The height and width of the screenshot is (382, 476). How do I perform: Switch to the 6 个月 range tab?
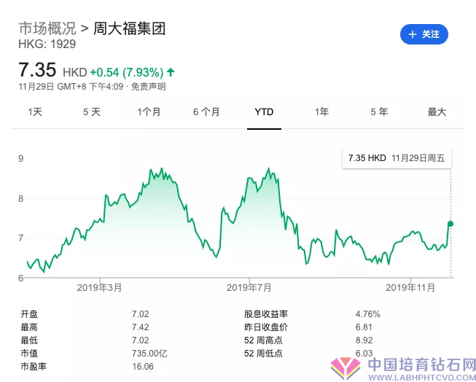coord(206,112)
